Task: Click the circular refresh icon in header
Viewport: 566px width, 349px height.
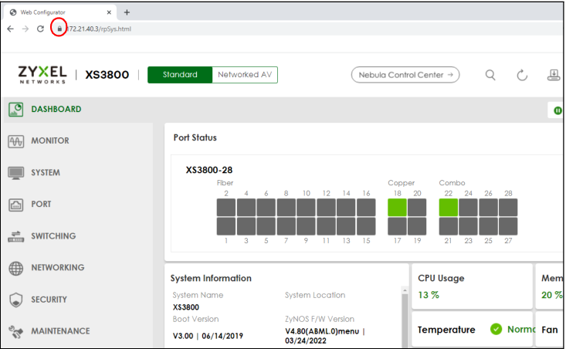Action: pos(522,75)
